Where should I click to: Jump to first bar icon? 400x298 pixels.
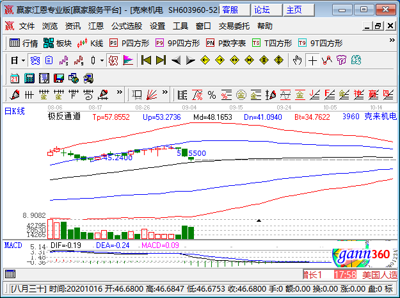(146, 60)
